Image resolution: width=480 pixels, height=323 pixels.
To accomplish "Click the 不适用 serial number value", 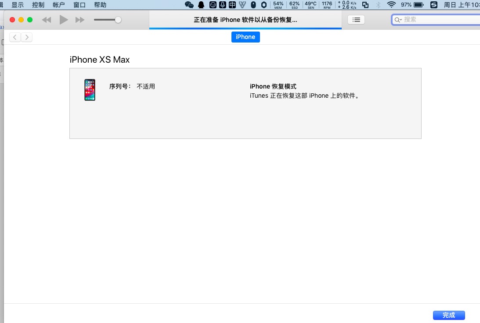I will pos(146,86).
